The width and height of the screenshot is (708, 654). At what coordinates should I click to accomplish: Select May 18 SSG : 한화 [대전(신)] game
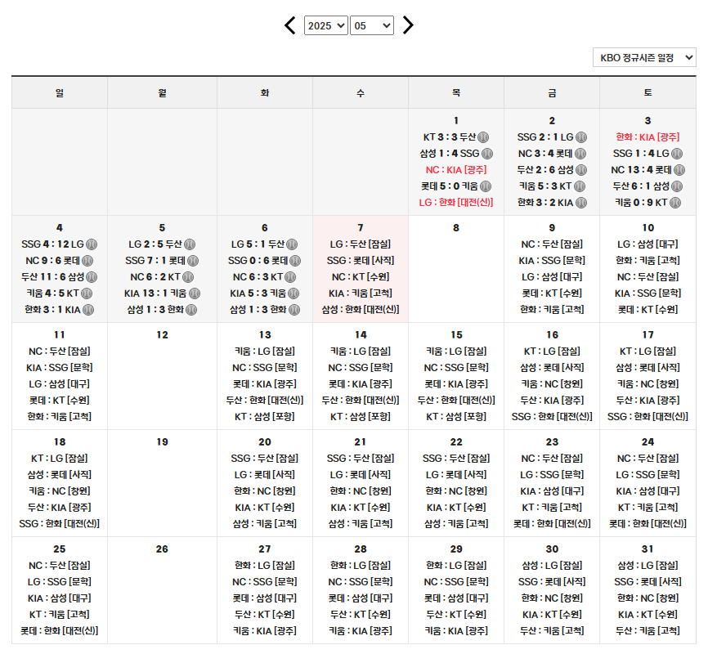59,523
